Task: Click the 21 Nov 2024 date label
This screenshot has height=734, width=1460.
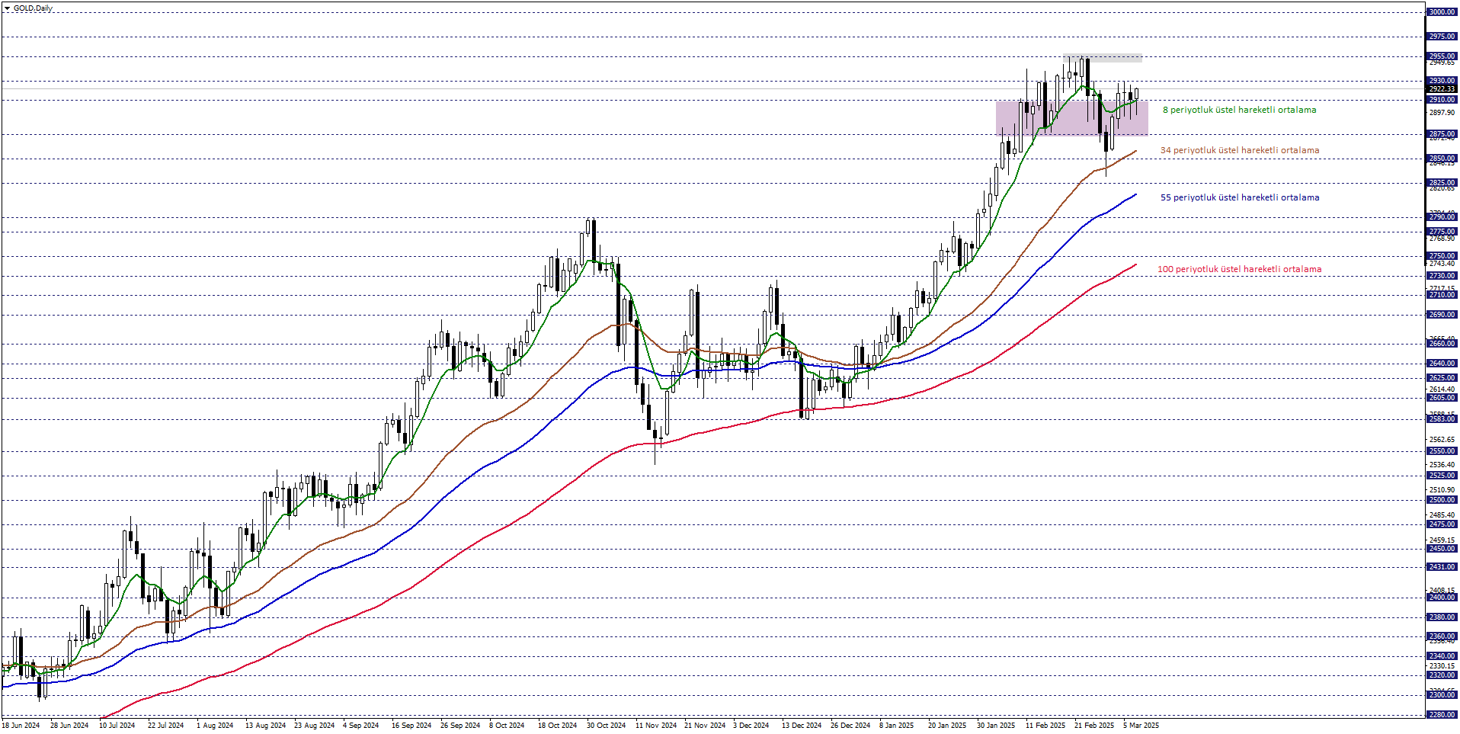Action: pos(705,726)
